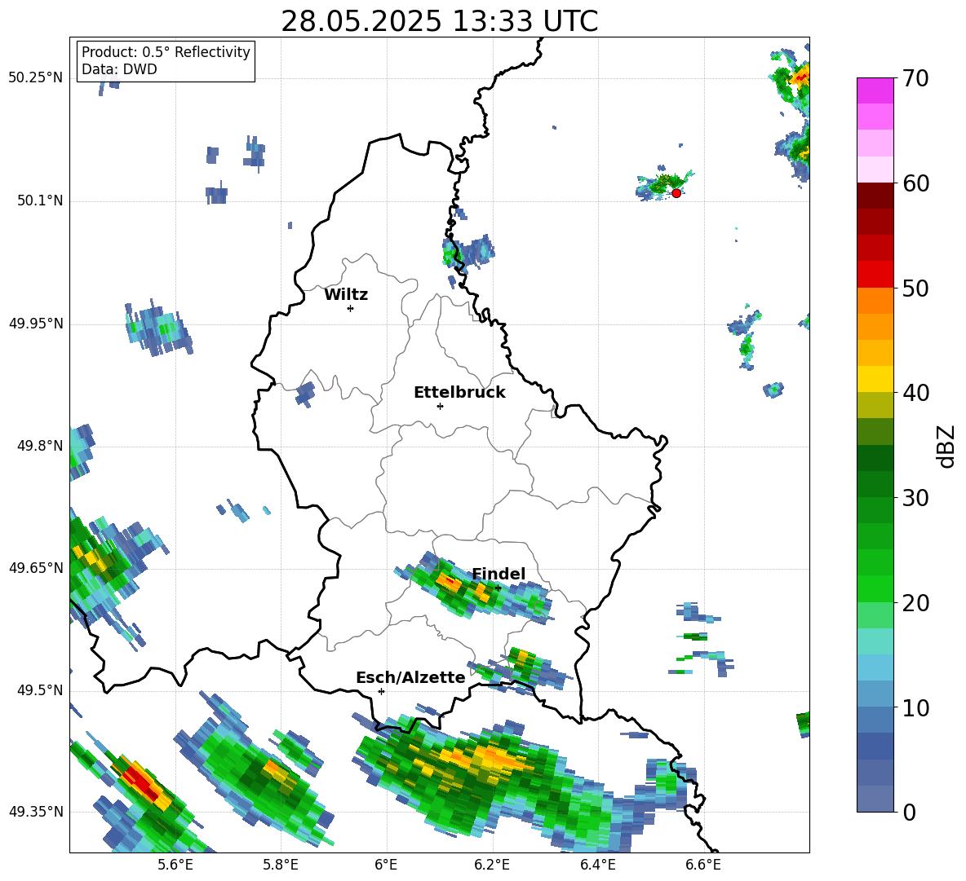Click the 49.35°N latitude label
Screen dimensions: 966x881
[x=36, y=812]
